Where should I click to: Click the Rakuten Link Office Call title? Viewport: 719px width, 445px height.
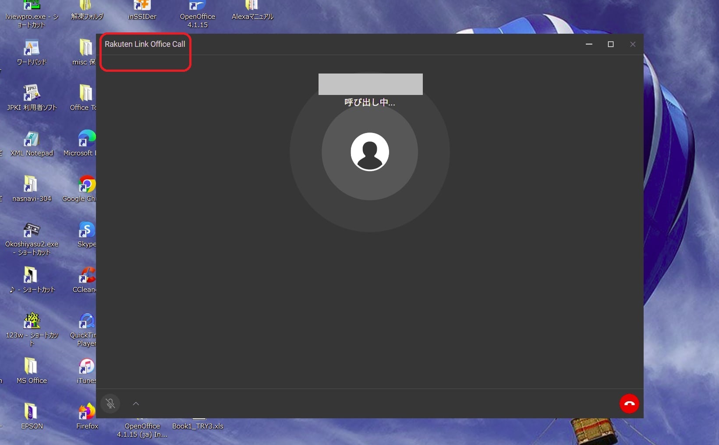point(145,44)
